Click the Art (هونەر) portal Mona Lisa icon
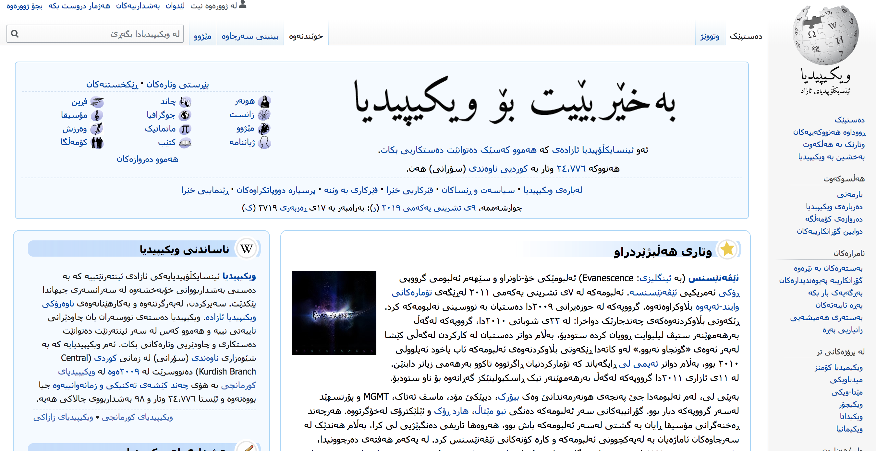The image size is (876, 451). pyautogui.click(x=264, y=101)
